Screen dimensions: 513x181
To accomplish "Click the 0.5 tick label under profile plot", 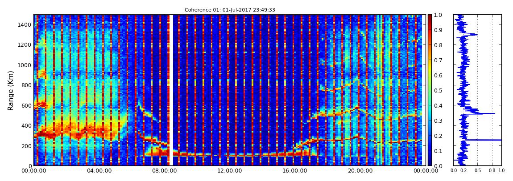I will [478, 171].
